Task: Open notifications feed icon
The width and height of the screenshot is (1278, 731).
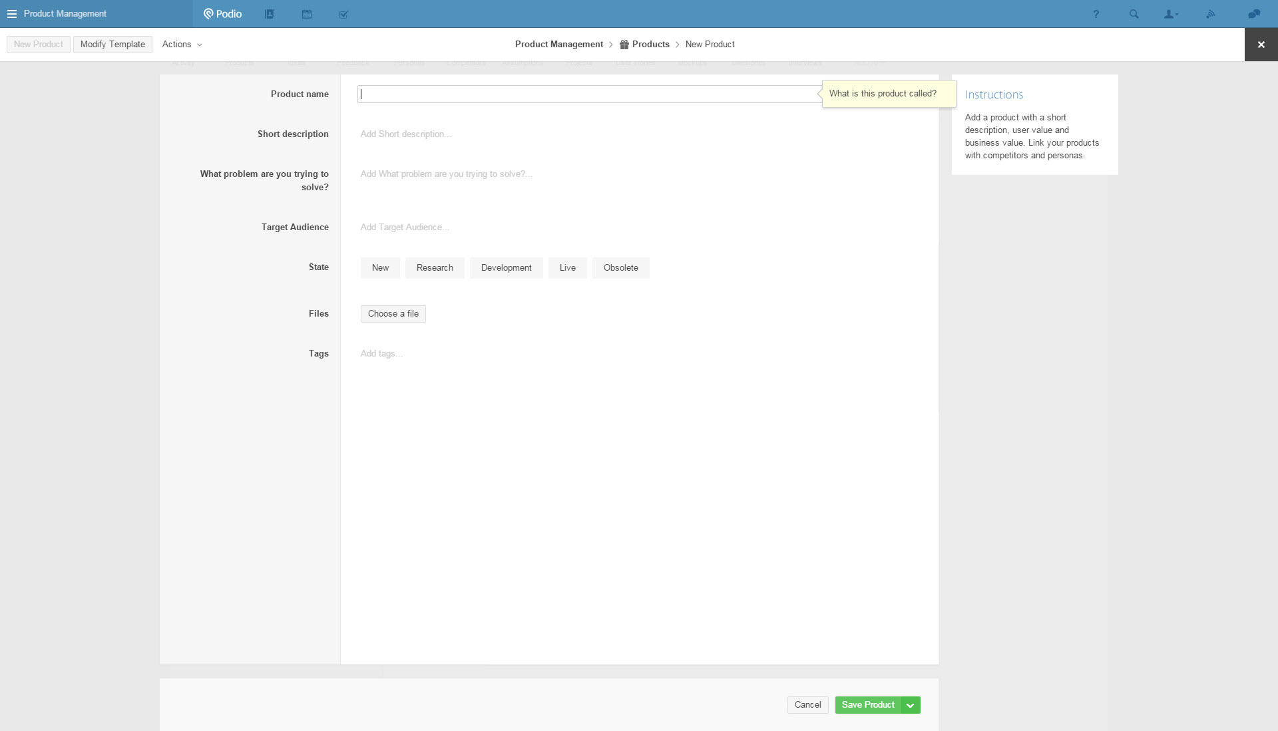Action: click(x=1210, y=14)
